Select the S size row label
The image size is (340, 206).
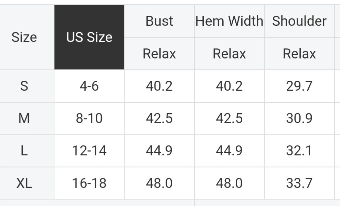(24, 86)
